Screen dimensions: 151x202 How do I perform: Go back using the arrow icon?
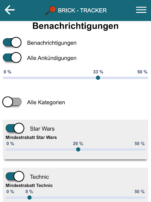(9, 10)
